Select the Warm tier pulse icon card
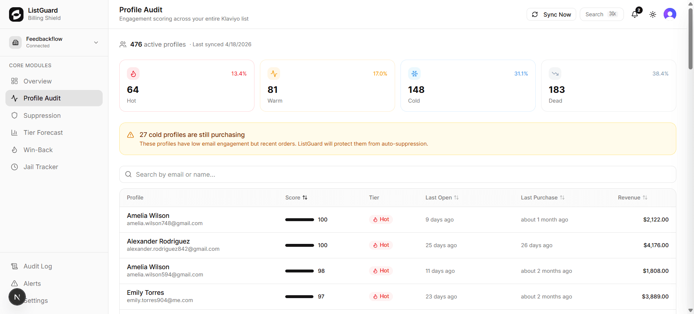This screenshot has width=694, height=314. [x=327, y=86]
